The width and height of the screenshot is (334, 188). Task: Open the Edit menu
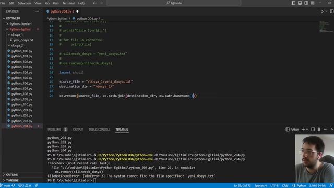point(11,3)
